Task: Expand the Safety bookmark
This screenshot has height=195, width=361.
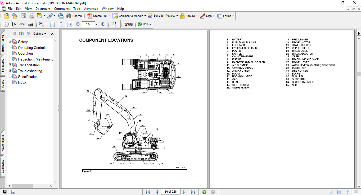Action: pyautogui.click(x=10, y=41)
